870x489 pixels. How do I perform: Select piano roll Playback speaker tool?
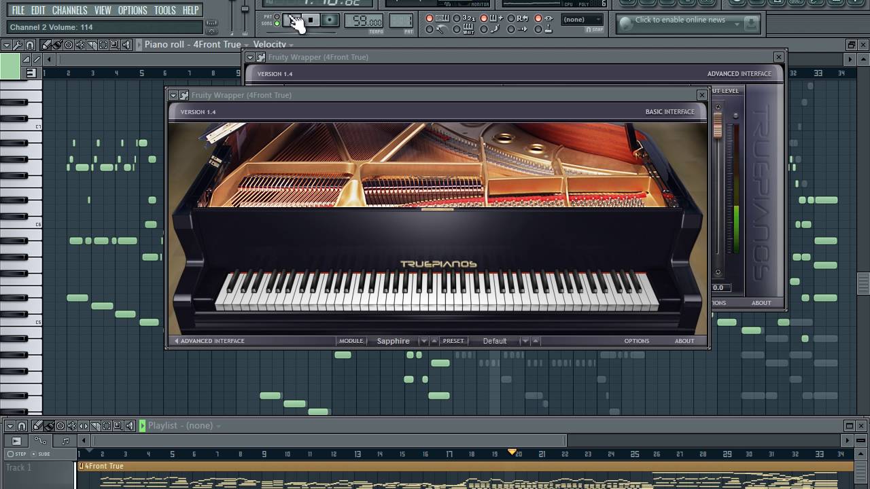point(126,45)
